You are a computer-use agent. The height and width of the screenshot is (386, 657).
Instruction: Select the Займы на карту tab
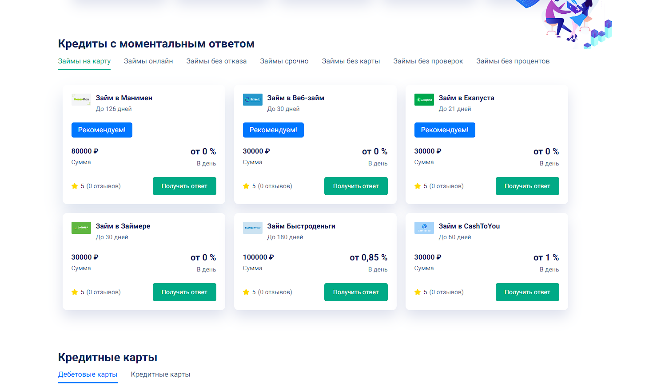coord(84,61)
